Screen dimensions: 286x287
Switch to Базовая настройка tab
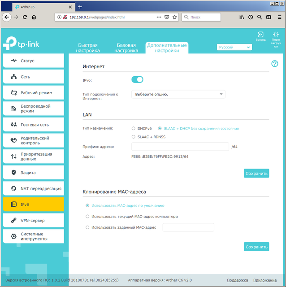(x=126, y=48)
